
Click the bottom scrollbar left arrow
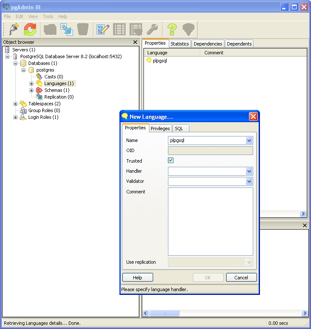coord(146,313)
